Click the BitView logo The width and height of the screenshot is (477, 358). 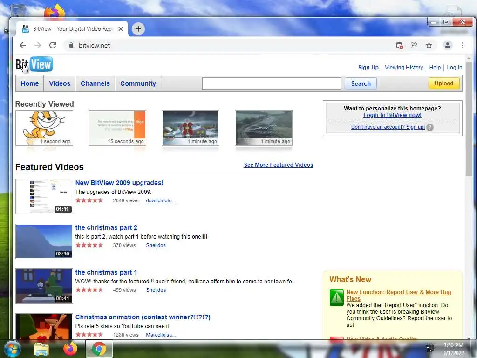34,64
